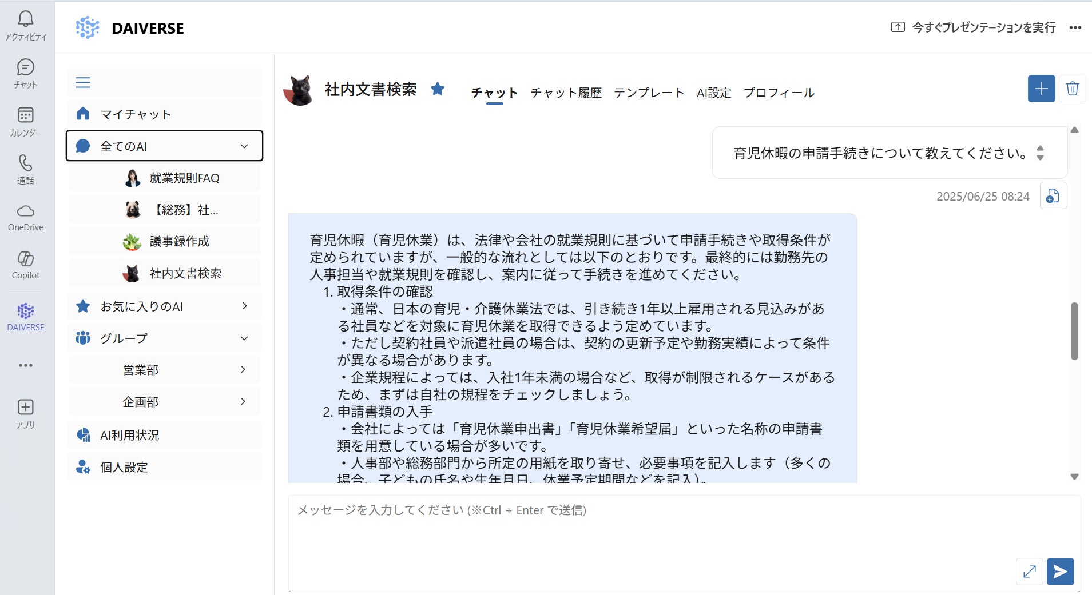Toggle the favorite star next to 社内文書検索
The width and height of the screenshot is (1092, 595).
pos(438,89)
